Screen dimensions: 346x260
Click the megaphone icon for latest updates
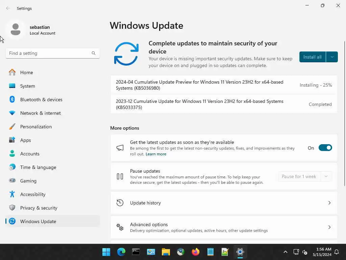[120, 148]
